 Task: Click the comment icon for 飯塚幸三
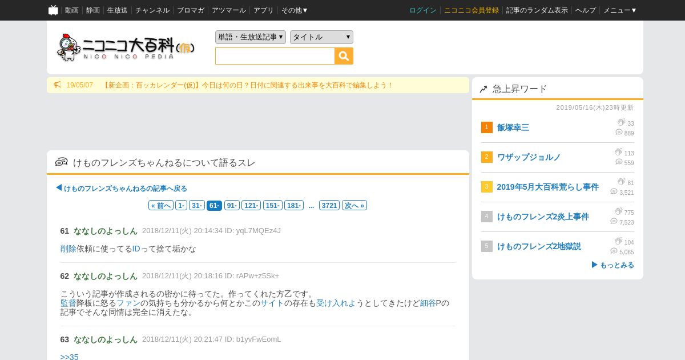[619, 133]
